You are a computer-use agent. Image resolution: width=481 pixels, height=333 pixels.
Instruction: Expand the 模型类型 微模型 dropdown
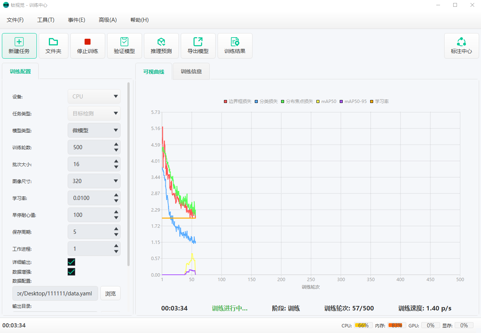pos(94,130)
